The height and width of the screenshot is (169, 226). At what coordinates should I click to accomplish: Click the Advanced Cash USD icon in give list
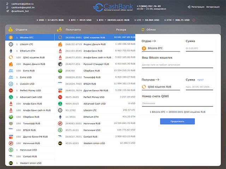click(11, 97)
